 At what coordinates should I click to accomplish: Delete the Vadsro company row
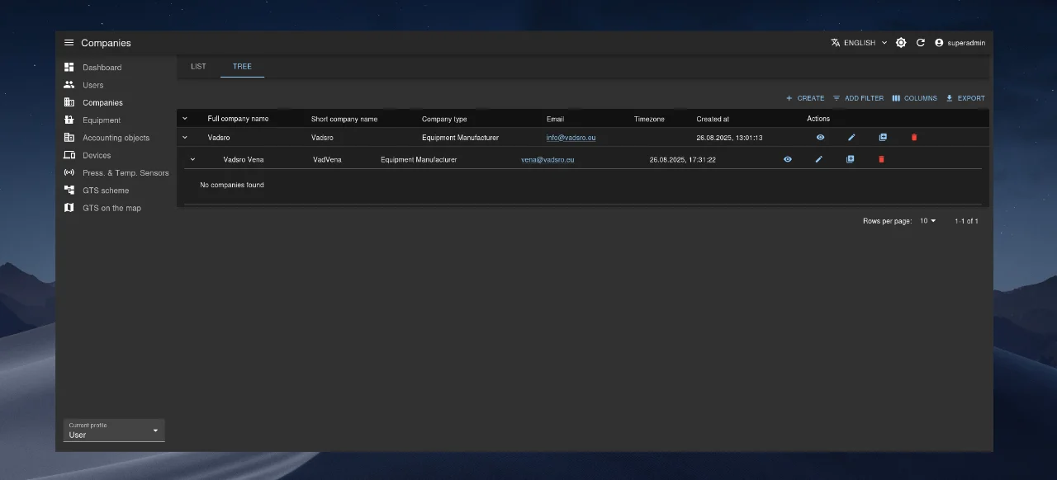pos(914,138)
